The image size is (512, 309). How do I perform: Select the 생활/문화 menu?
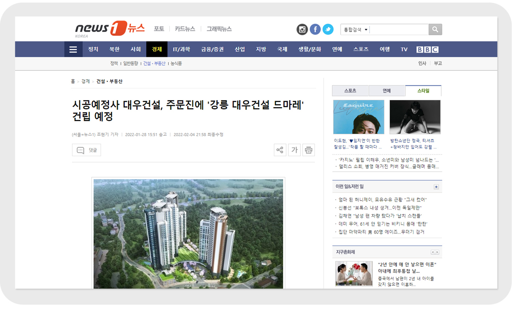[310, 50]
